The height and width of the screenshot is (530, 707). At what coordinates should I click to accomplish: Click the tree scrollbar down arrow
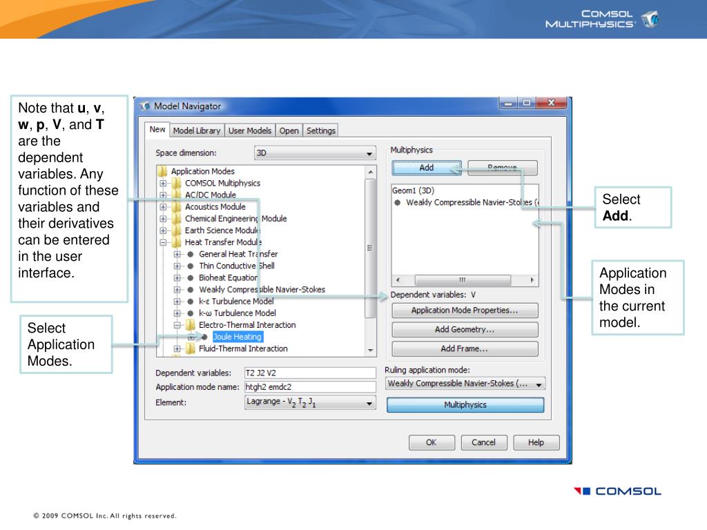(370, 350)
